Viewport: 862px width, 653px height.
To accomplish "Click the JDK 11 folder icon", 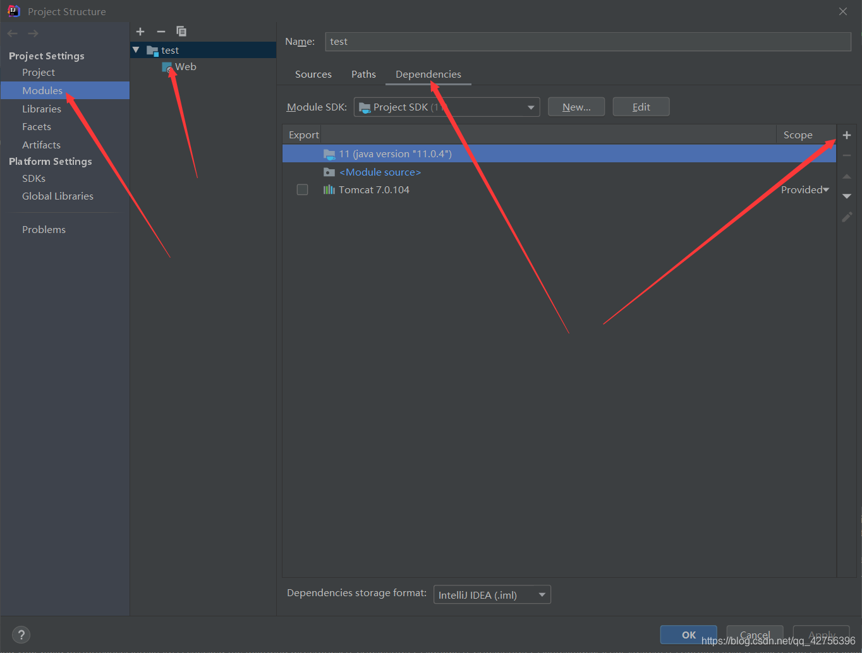I will tap(329, 154).
